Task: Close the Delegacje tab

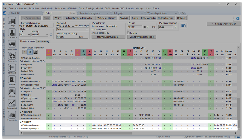Action: click(x=142, y=13)
